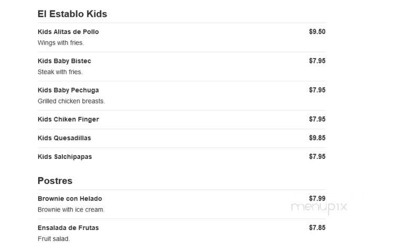The image size is (413, 250).
Task: Click the Kids Salchipapas price
Action: [x=317, y=157]
